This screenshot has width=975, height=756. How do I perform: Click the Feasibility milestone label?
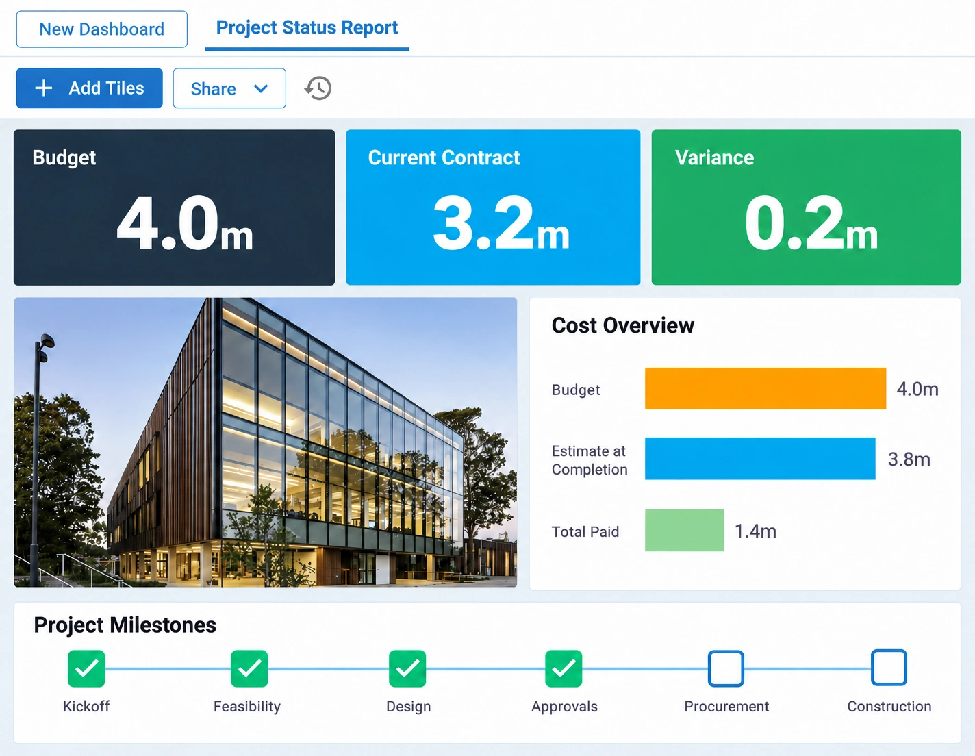click(247, 707)
